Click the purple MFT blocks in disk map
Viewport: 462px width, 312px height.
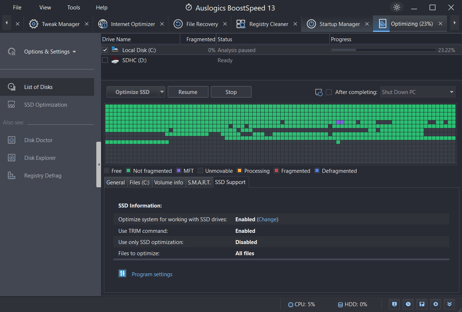pos(340,122)
